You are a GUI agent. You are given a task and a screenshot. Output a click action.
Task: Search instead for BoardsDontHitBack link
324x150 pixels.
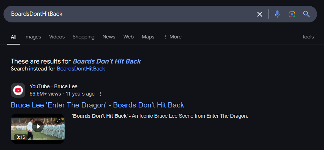click(x=81, y=69)
